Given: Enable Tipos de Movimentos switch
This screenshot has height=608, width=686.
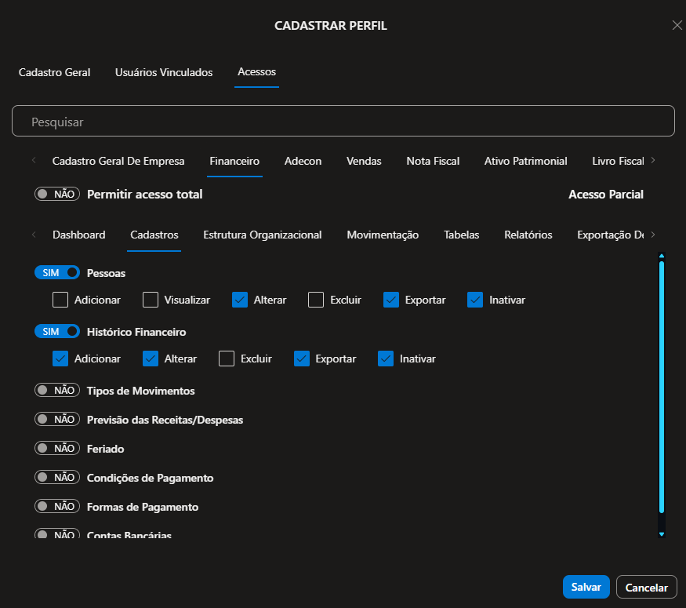Looking at the screenshot, I should tap(57, 390).
